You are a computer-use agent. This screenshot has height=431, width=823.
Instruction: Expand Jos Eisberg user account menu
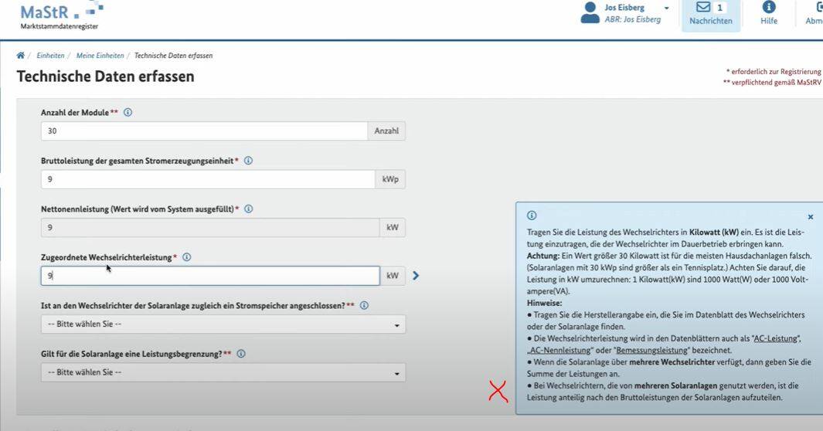point(666,8)
